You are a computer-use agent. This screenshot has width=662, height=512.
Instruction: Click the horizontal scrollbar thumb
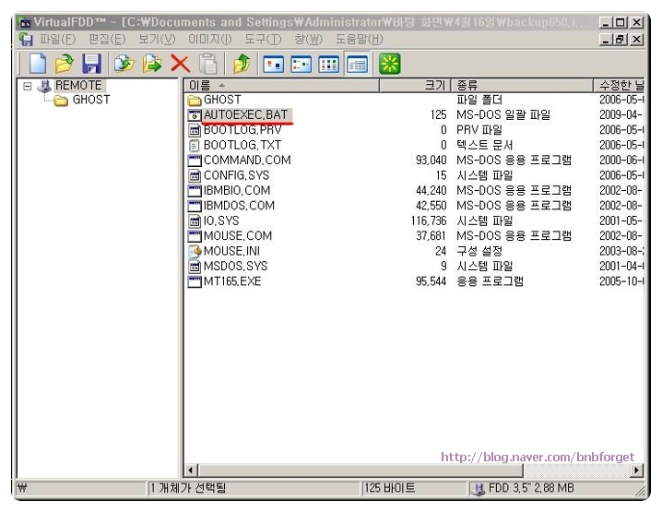(x=361, y=470)
